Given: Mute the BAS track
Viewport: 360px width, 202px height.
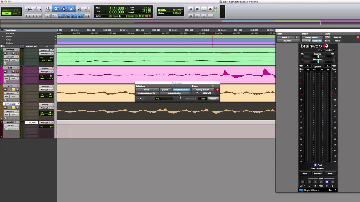Looking at the screenshot, I should click(x=17, y=71).
